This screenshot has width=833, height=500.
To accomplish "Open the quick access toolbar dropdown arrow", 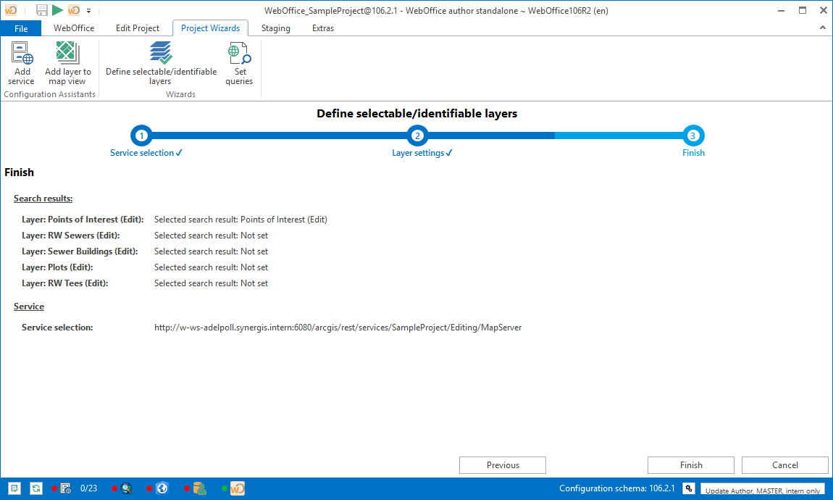I will [x=88, y=11].
